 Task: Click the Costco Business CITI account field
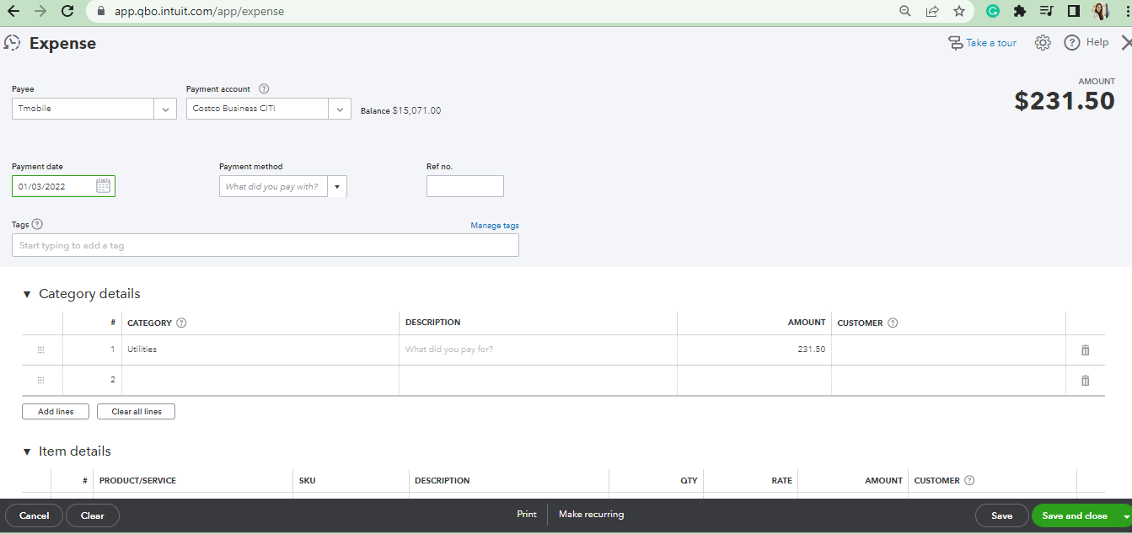pos(257,109)
